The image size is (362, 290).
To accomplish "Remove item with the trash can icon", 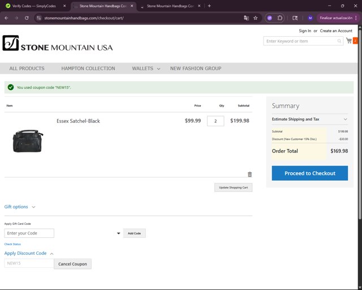I will coord(250,174).
